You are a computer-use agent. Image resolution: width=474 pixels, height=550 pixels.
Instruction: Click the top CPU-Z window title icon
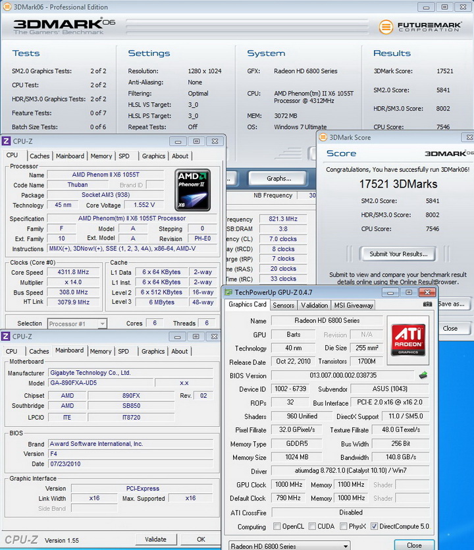pos(6,141)
